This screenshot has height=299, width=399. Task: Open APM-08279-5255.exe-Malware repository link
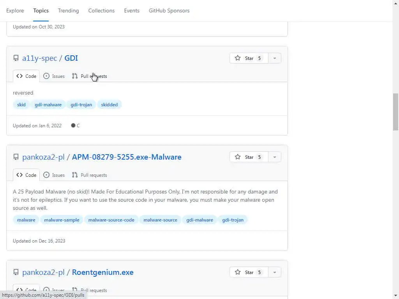pyautogui.click(x=127, y=157)
